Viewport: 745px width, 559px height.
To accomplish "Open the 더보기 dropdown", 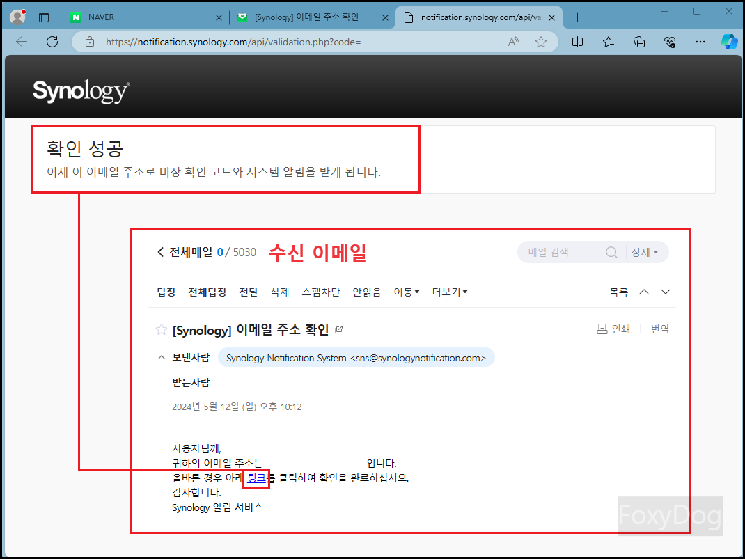I will coord(450,292).
